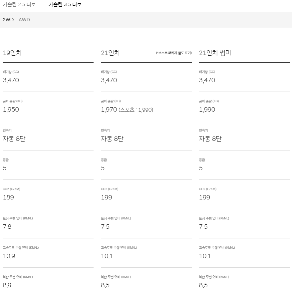Click CO2 (G/KM) label under 21인치 썸머
This screenshot has height=291, width=292.
click(x=208, y=189)
